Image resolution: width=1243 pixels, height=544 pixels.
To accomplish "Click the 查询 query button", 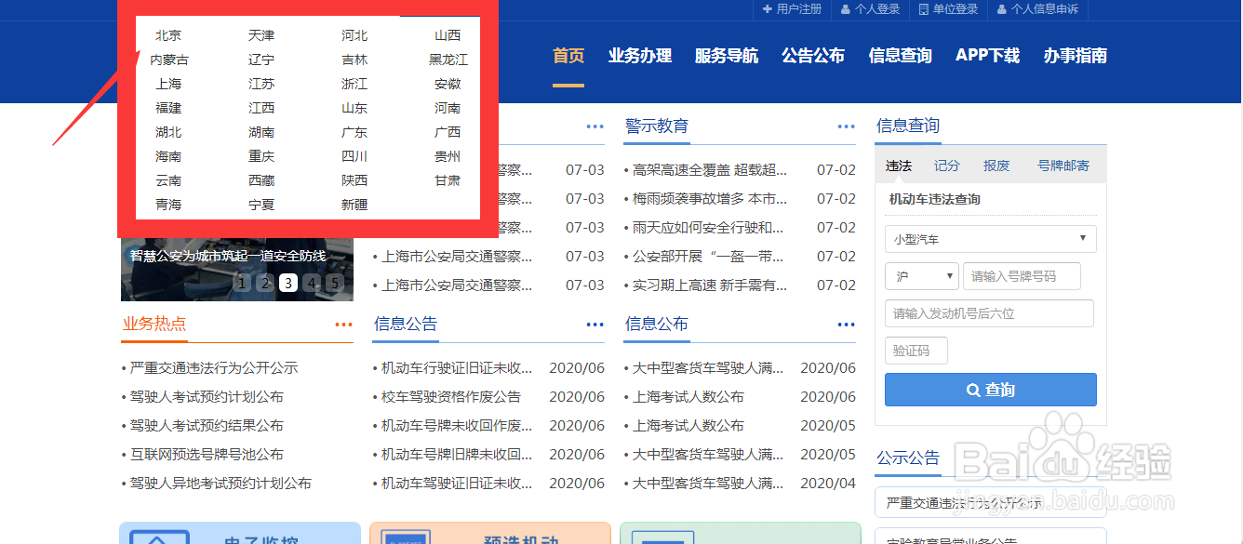I will coord(990,390).
